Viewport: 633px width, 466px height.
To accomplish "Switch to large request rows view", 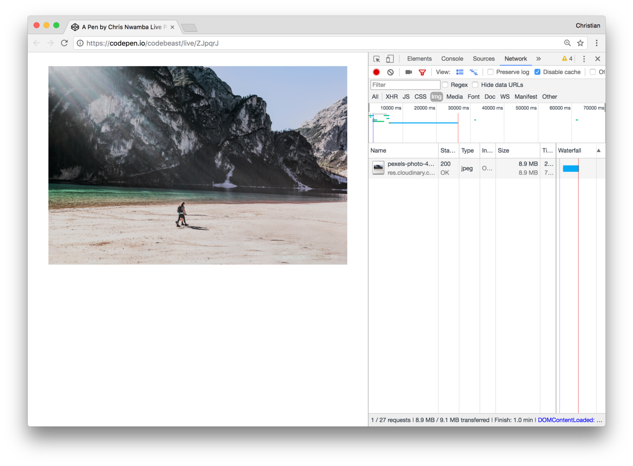I will pyautogui.click(x=460, y=72).
